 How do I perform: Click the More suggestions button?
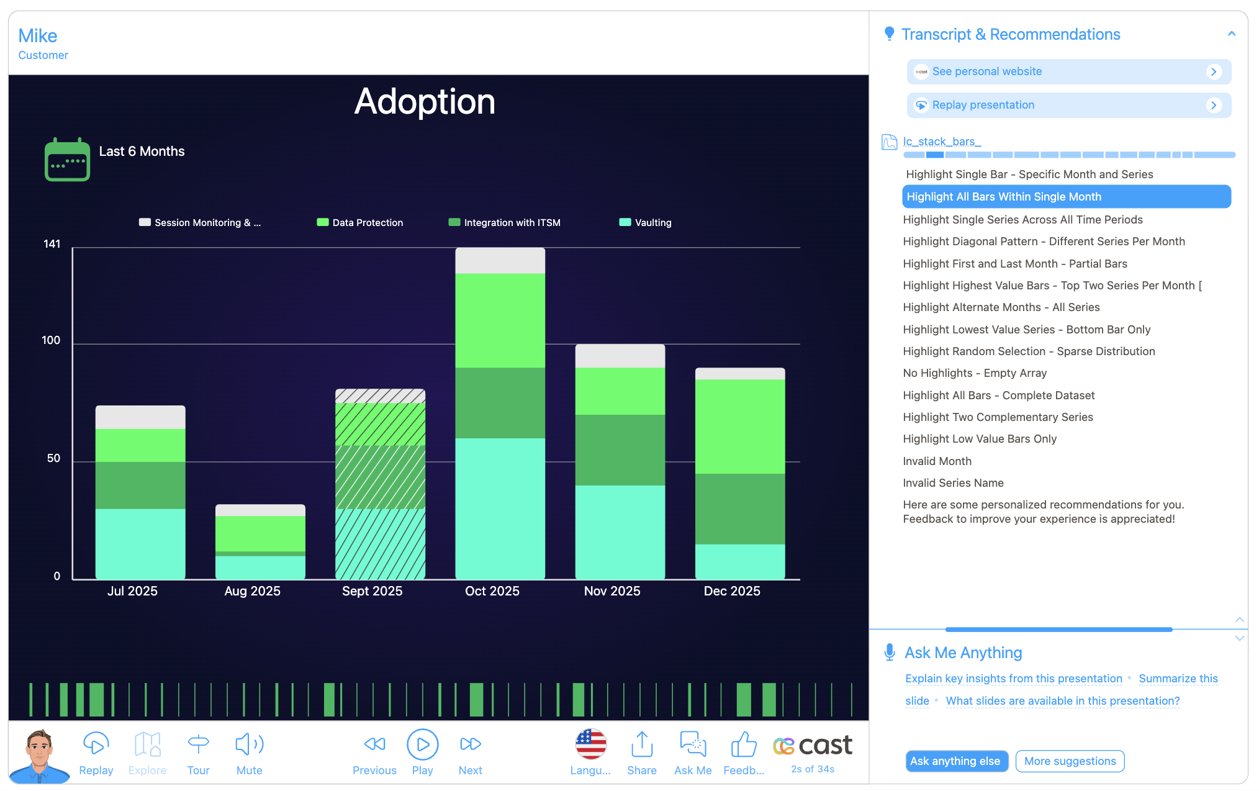point(1069,761)
